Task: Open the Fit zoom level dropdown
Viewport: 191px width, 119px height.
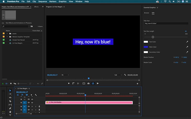Action: tap(65, 75)
